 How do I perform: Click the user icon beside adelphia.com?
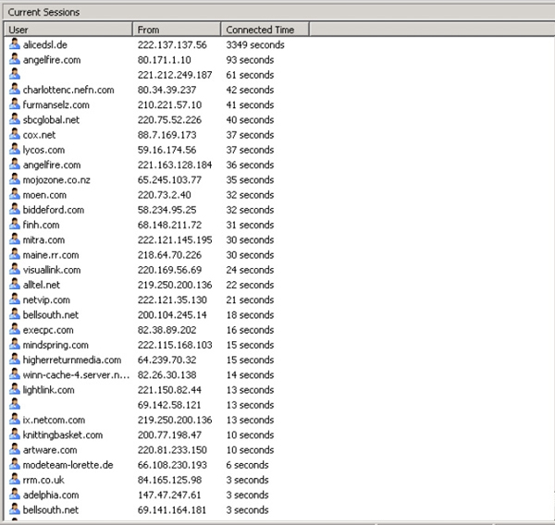(x=15, y=494)
